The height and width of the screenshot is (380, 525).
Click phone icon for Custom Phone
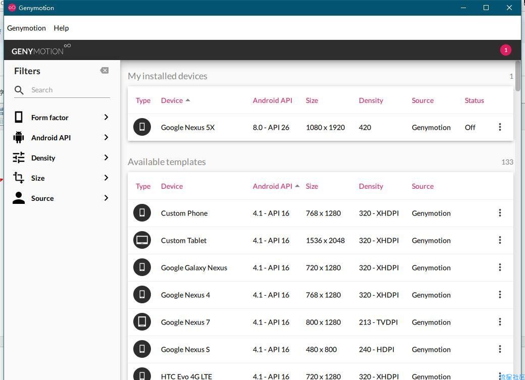142,212
